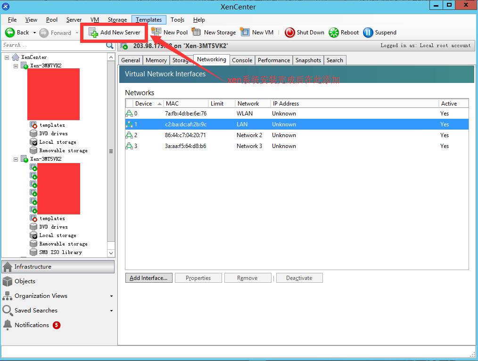
Task: Open the Infrastructure navigation pane
Action: pyautogui.click(x=58, y=267)
